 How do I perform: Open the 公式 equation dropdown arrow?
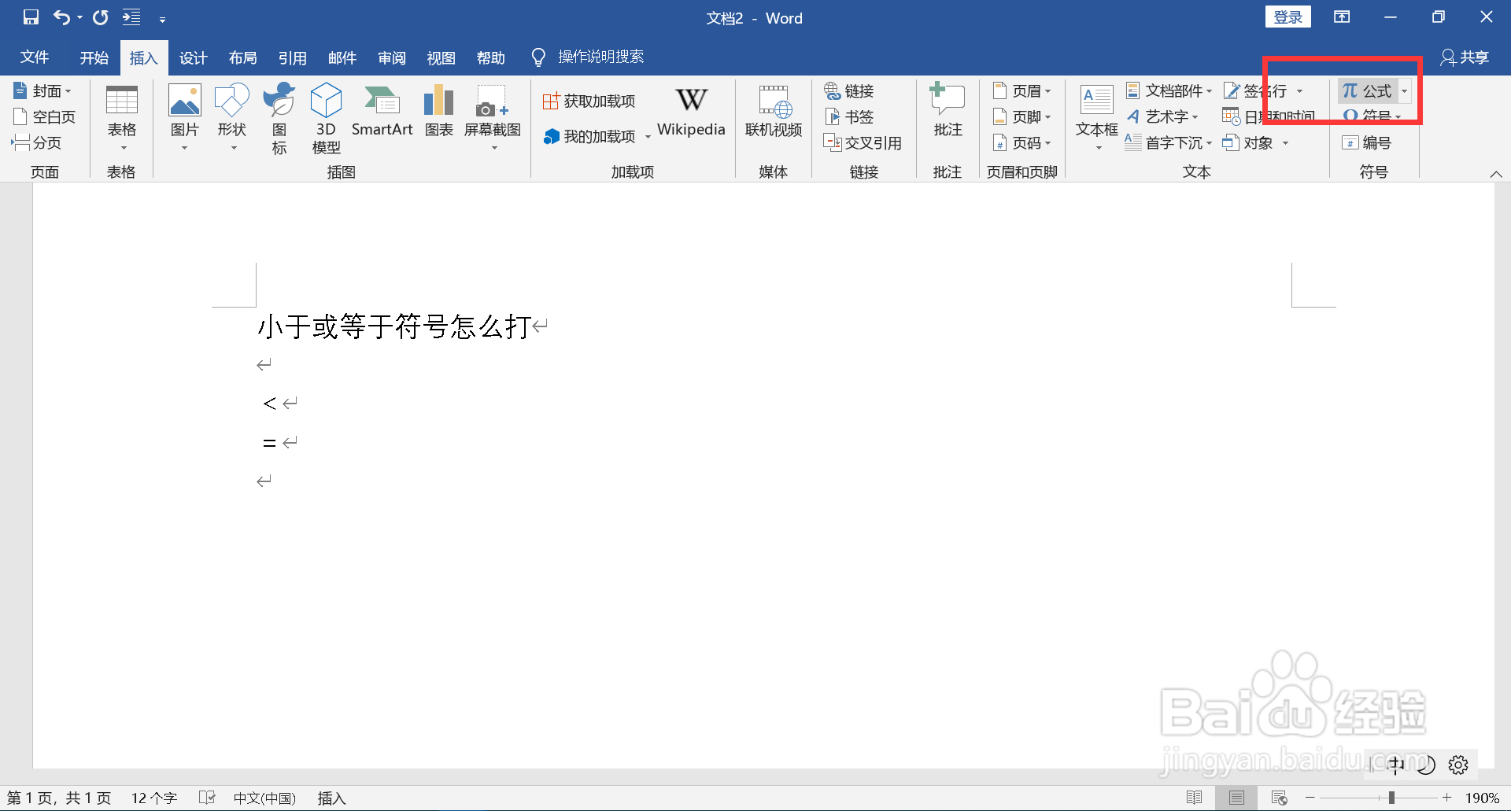click(1406, 90)
